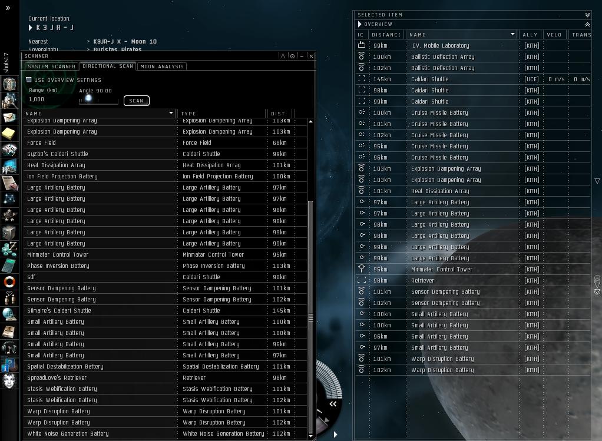Image resolution: width=602 pixels, height=441 pixels.
Task: Collapse the Overview panel chevrons
Action: point(587,24)
